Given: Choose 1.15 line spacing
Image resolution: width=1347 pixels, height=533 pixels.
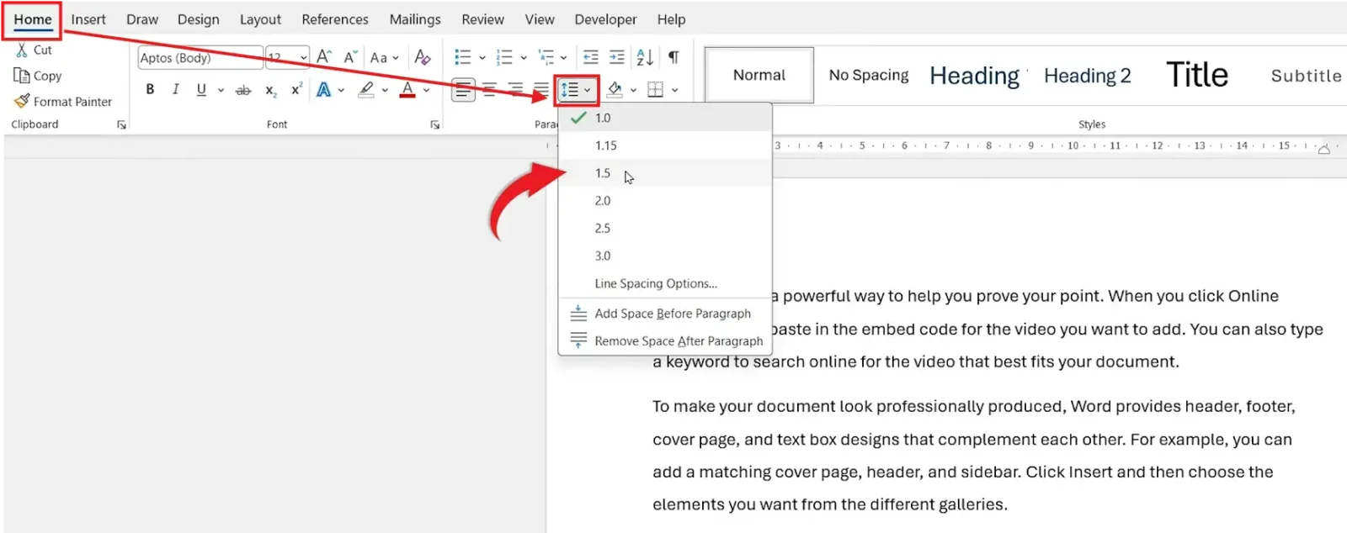Looking at the screenshot, I should tap(665, 145).
